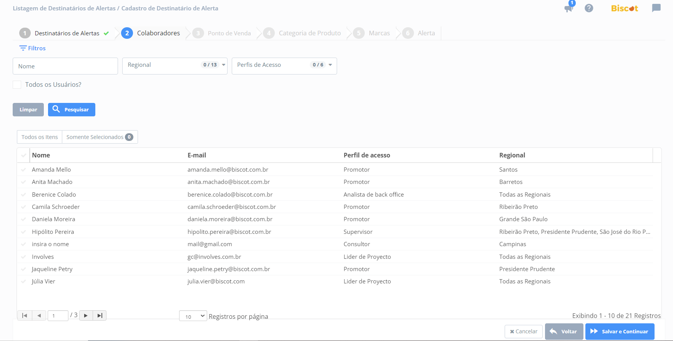The width and height of the screenshot is (673, 341).
Task: Select the Hipólito Pereira row checkmark
Action: coord(23,232)
